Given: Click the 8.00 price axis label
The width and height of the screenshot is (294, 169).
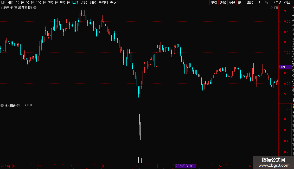Looking at the screenshot, I should [x=287, y=42].
